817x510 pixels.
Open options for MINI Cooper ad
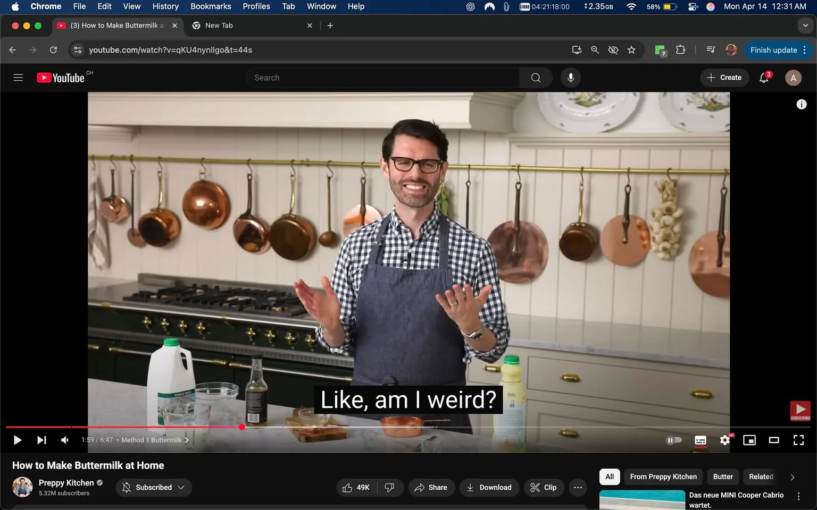point(798,496)
